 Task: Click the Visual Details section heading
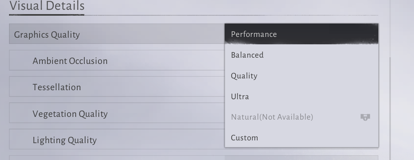pos(47,6)
